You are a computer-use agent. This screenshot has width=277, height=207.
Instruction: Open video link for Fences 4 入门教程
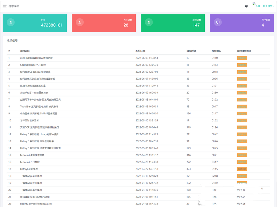242,162
